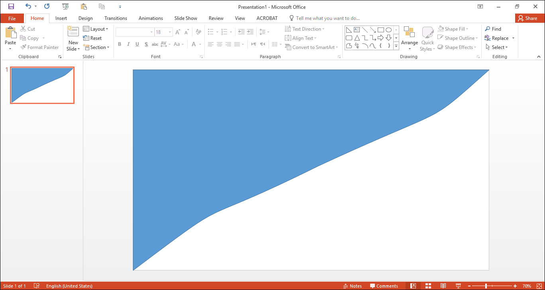
Task: Switch to the Transitions tab
Action: (116, 18)
